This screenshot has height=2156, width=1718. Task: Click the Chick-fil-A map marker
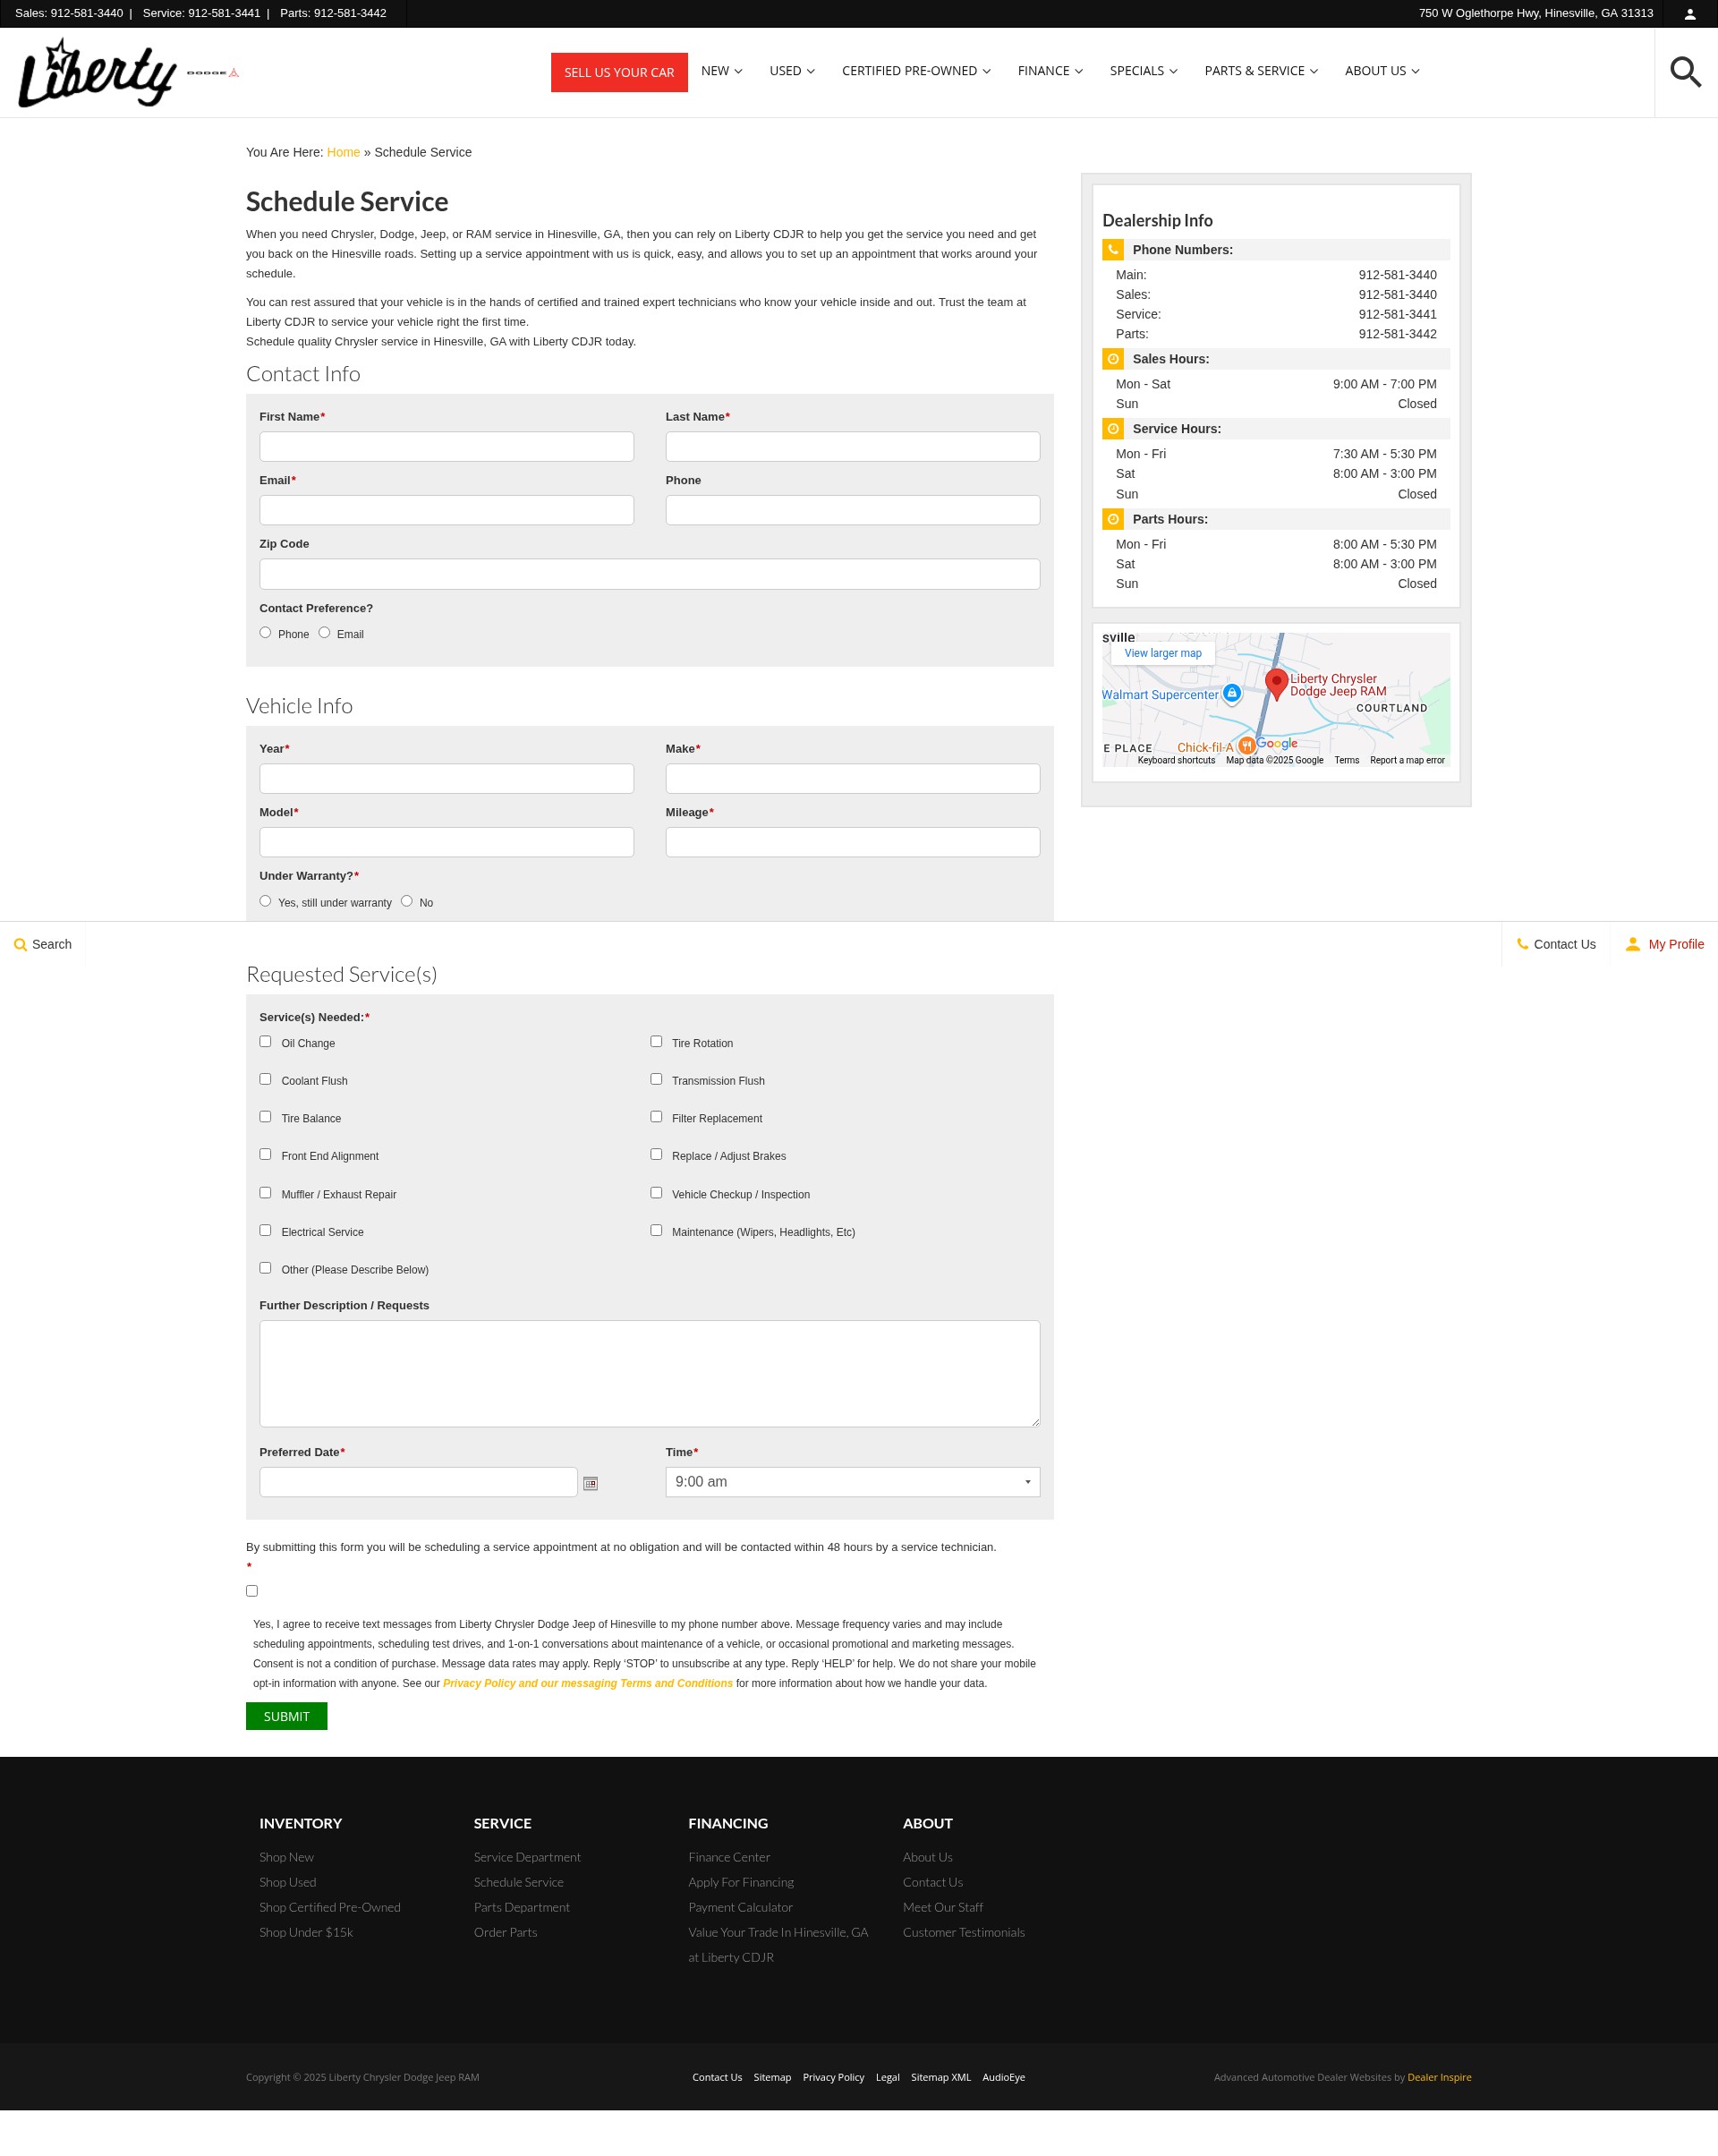click(x=1246, y=746)
